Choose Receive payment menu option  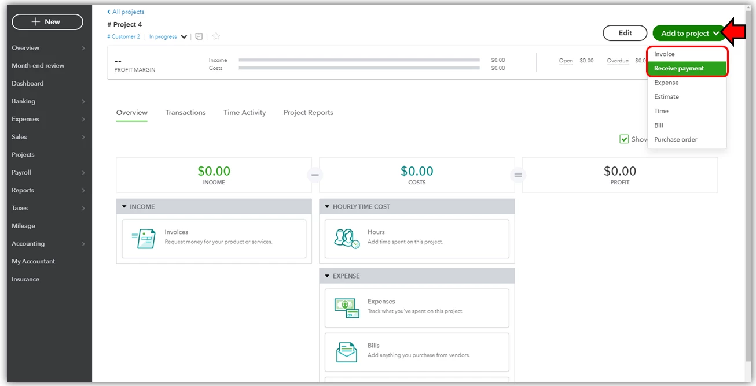(687, 68)
